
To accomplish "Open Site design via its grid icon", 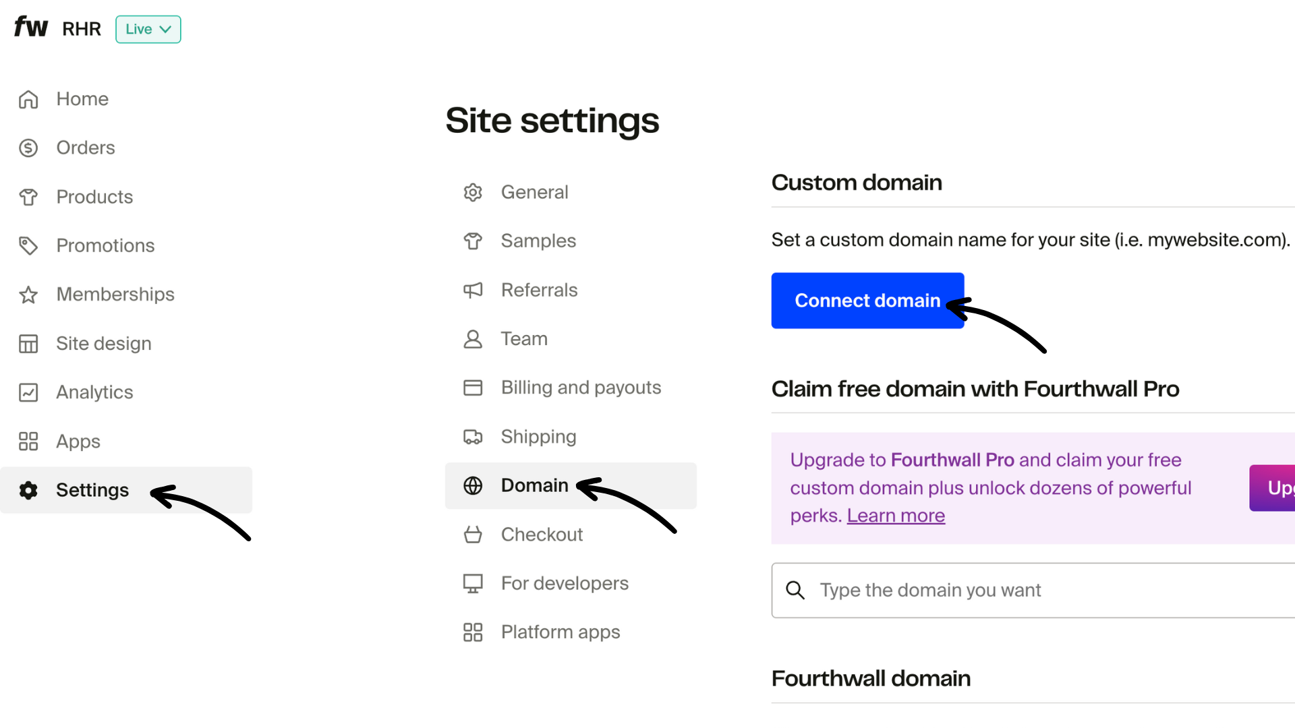I will point(29,343).
